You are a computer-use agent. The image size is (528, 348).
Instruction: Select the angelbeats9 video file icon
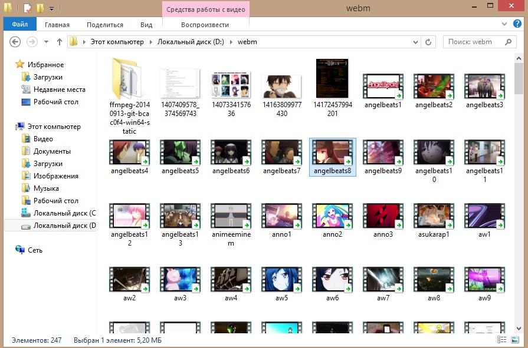pyautogui.click(x=383, y=153)
